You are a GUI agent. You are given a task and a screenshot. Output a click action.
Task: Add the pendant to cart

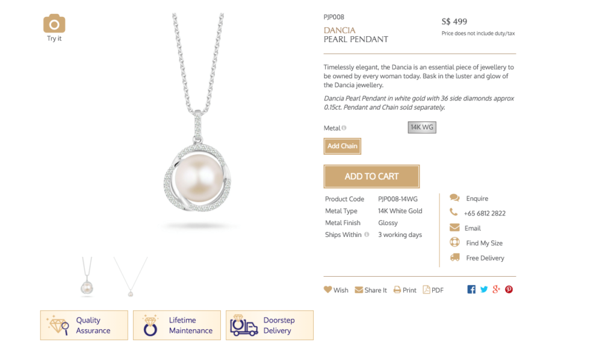tap(371, 176)
